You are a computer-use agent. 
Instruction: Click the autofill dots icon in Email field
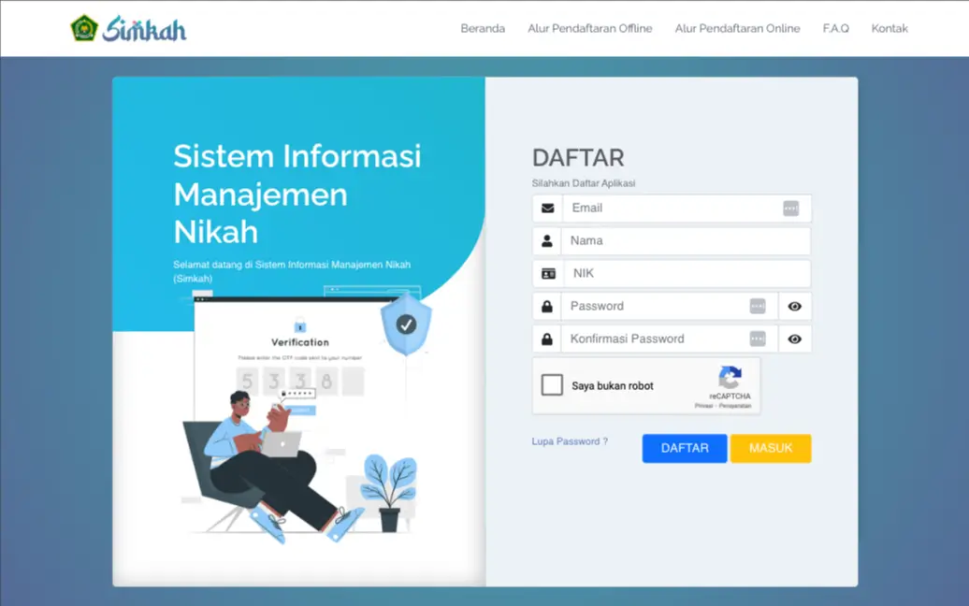pyautogui.click(x=791, y=209)
